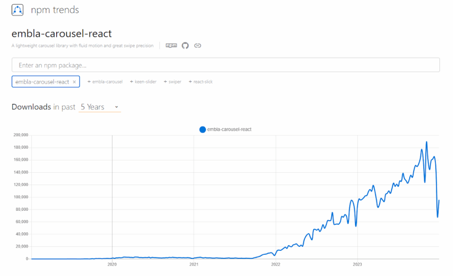
Task: Add swiper suggestion to comparison
Action: (172, 82)
